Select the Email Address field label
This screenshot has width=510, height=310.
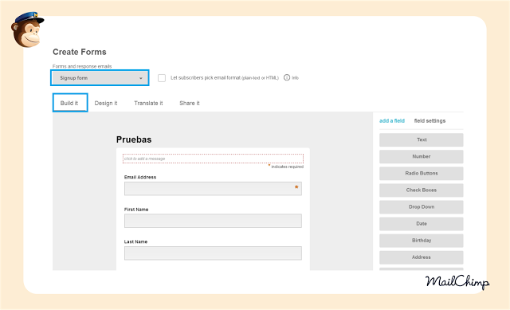click(x=140, y=177)
